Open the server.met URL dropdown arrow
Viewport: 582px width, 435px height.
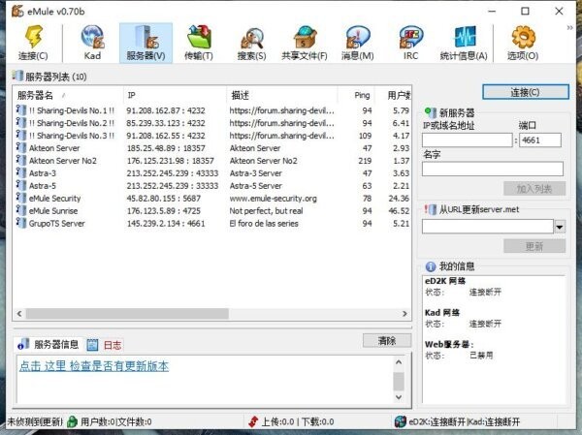click(560, 226)
